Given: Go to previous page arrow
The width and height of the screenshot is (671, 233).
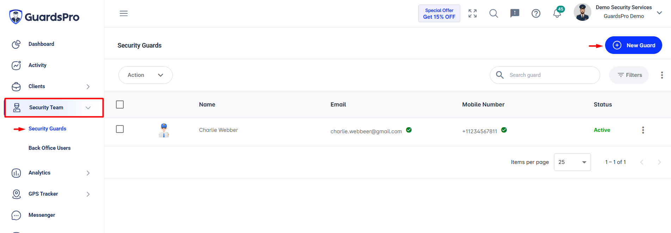Looking at the screenshot, I should click(x=642, y=162).
